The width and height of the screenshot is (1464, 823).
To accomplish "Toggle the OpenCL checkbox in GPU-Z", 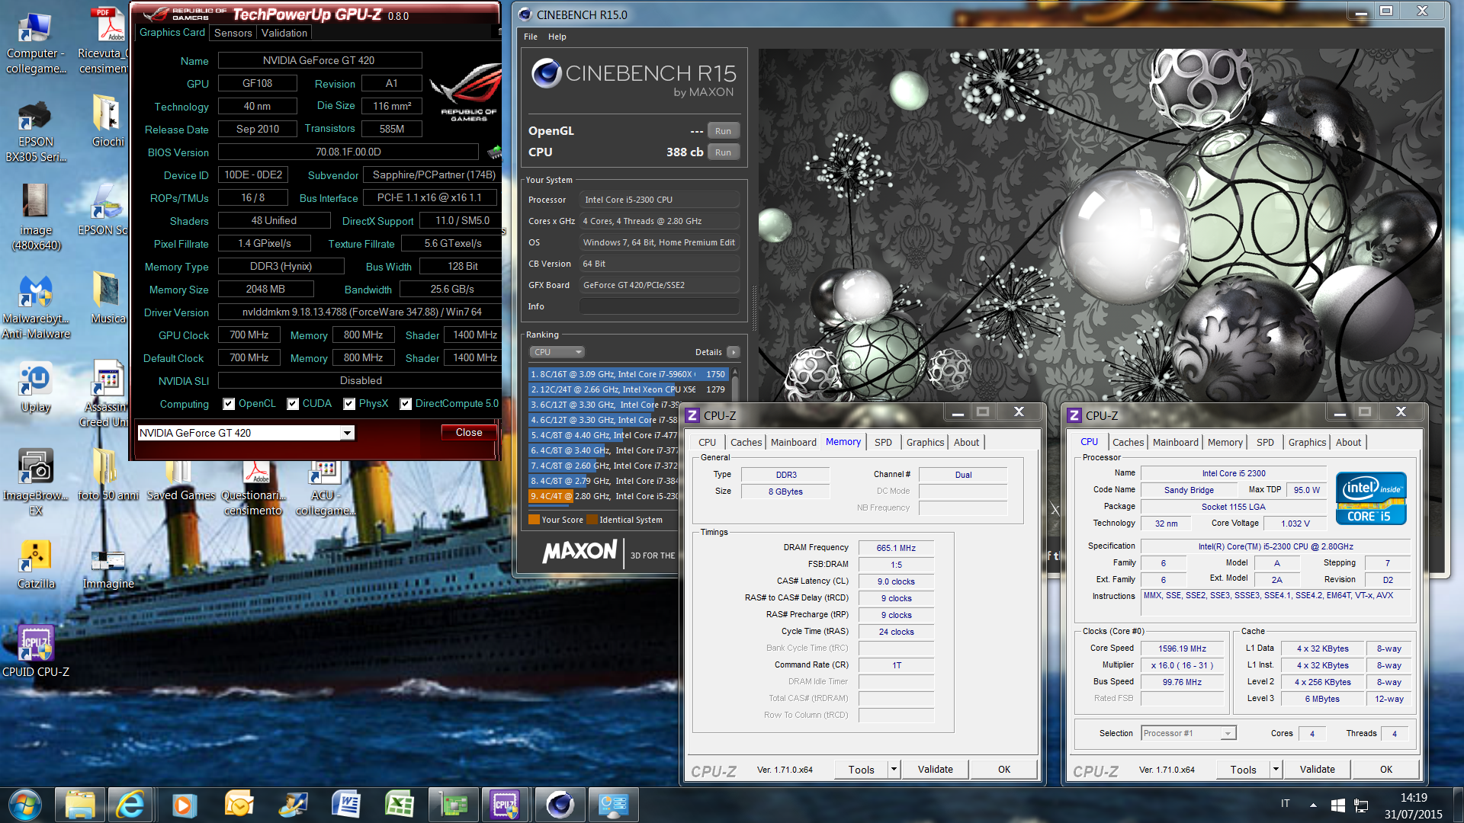I will click(228, 404).
